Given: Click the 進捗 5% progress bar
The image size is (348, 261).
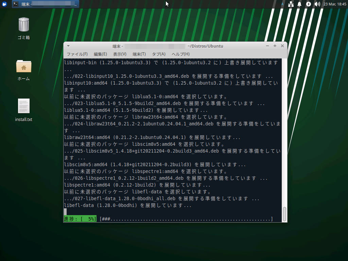Looking at the screenshot, I should point(80,219).
